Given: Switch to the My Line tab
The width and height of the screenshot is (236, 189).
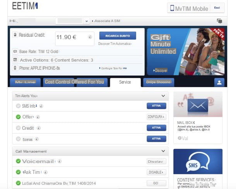Looking at the screenshot, I should click(25, 82).
